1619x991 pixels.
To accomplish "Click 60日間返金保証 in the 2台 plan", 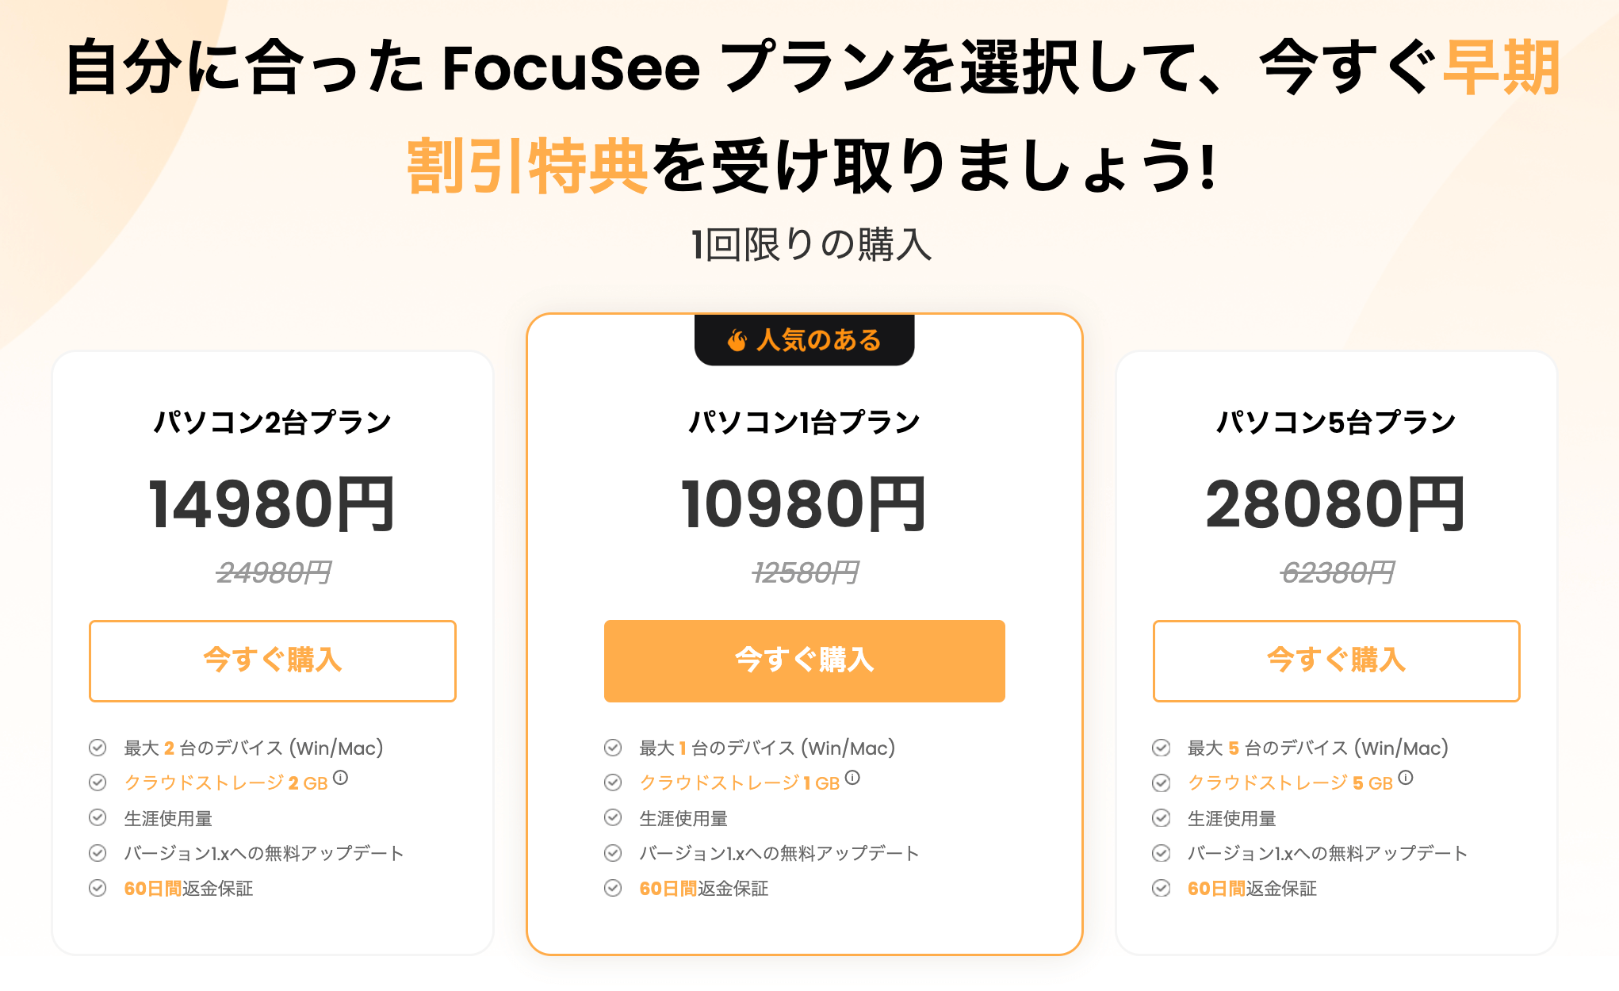I will [189, 889].
